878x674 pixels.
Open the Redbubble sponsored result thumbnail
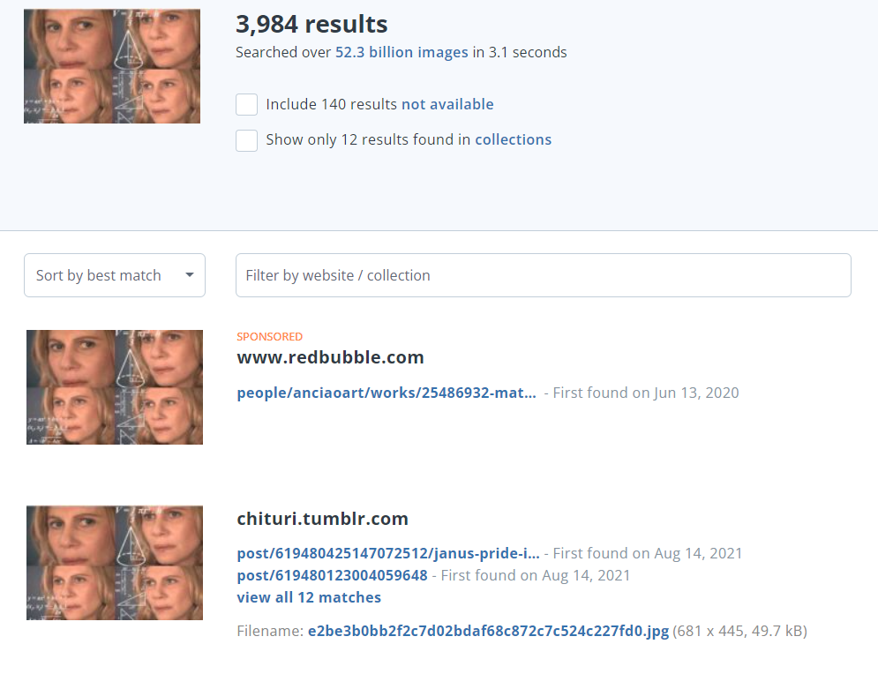click(115, 386)
